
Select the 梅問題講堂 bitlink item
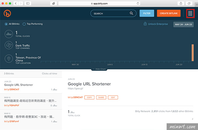click(x=31, y=102)
